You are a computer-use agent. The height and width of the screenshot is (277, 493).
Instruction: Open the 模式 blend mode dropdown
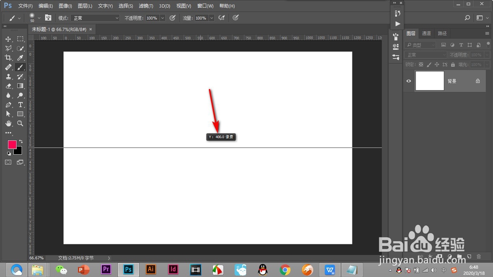[x=95, y=18]
